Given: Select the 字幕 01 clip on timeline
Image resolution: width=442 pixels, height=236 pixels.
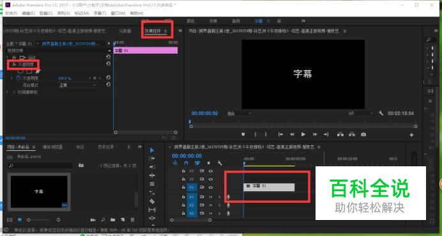Looking at the screenshot, I should pos(269,187).
